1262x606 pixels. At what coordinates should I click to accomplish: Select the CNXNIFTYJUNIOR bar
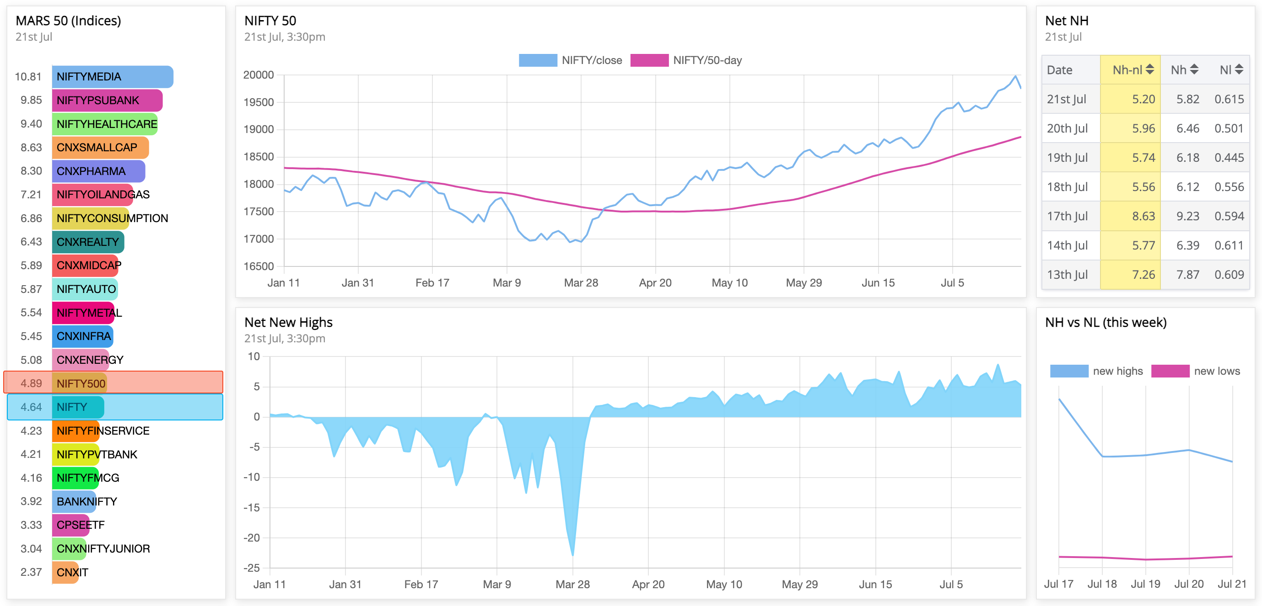[x=69, y=549]
